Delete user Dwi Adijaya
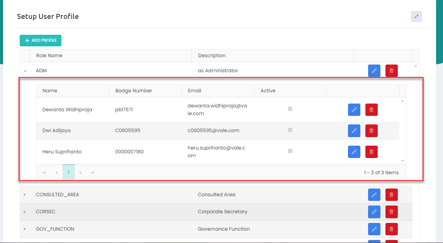Image resolution: width=443 pixels, height=243 pixels. point(371,131)
